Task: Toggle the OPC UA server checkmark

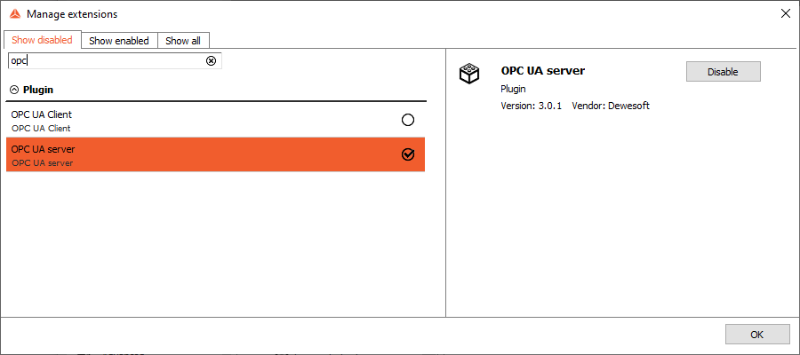Action: click(408, 154)
